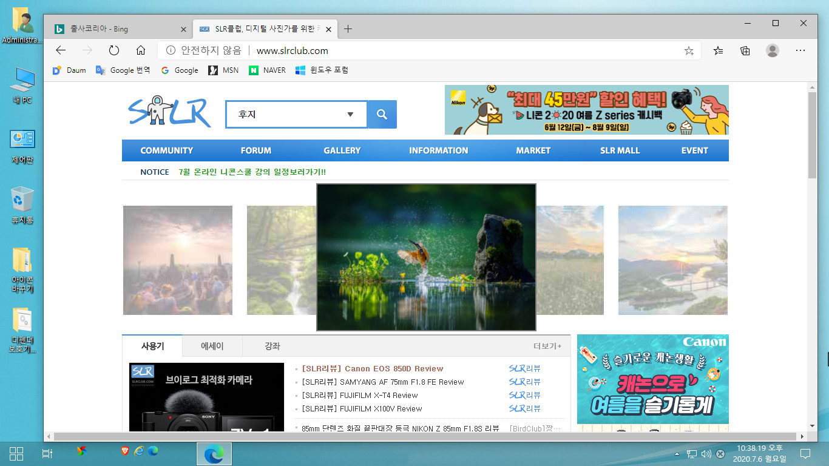Open the GALLERY menu
829x466 pixels.
pos(342,150)
